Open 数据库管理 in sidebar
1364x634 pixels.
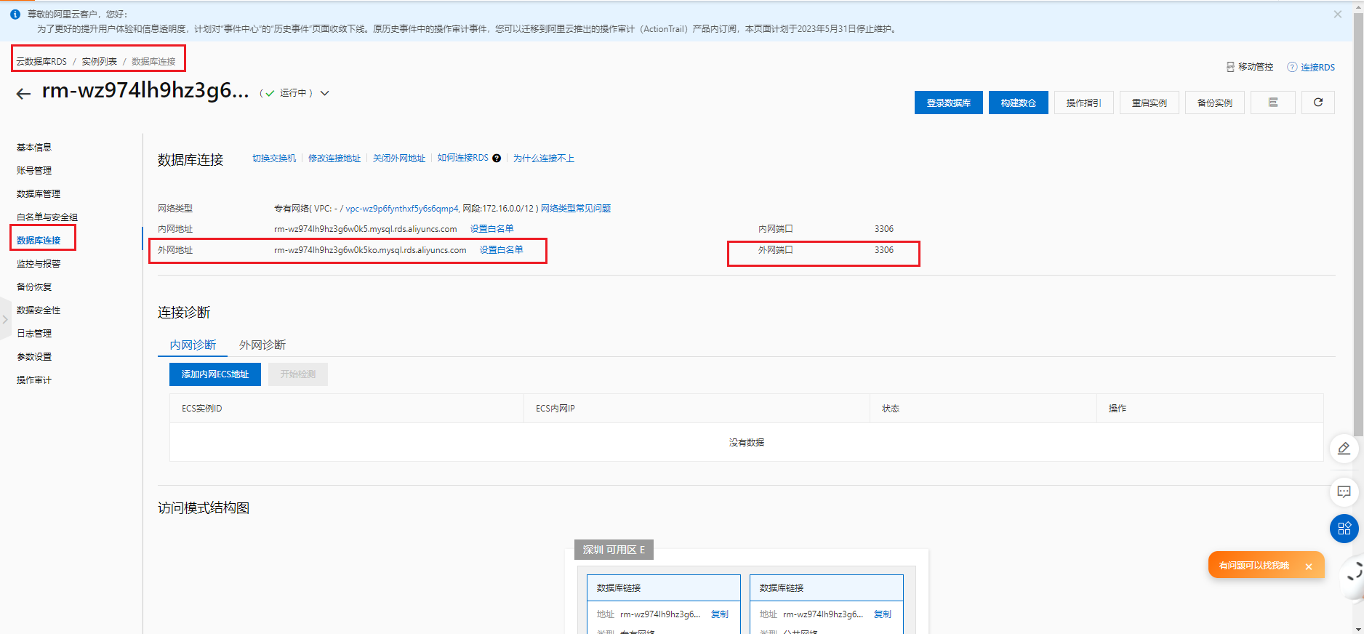pyautogui.click(x=39, y=193)
